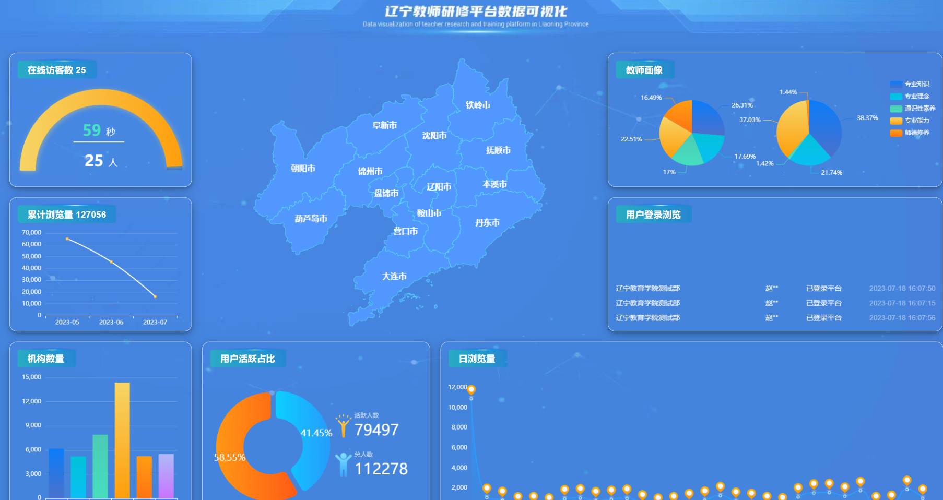Click the 专业能力 yellow legend swatch
Screen dimensions: 943x500
click(896, 121)
